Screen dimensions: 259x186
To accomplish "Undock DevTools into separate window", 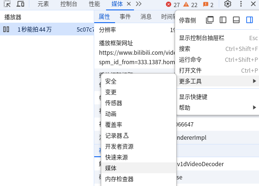I will coord(210,20).
